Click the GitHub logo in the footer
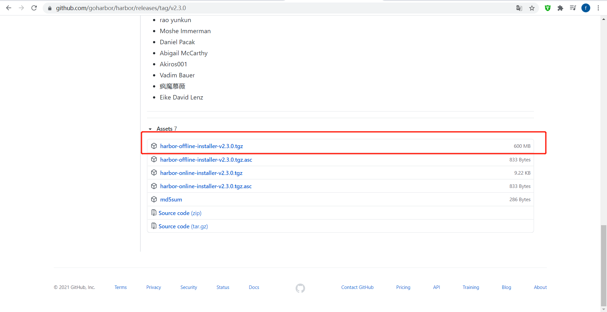607x312 pixels. coord(300,288)
